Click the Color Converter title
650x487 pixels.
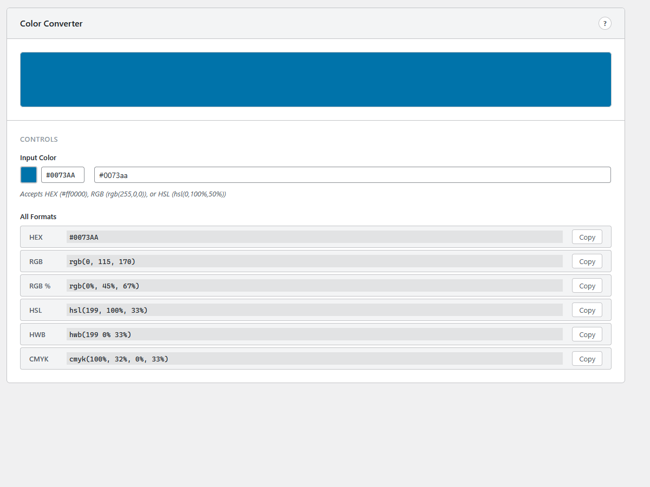[x=51, y=23]
